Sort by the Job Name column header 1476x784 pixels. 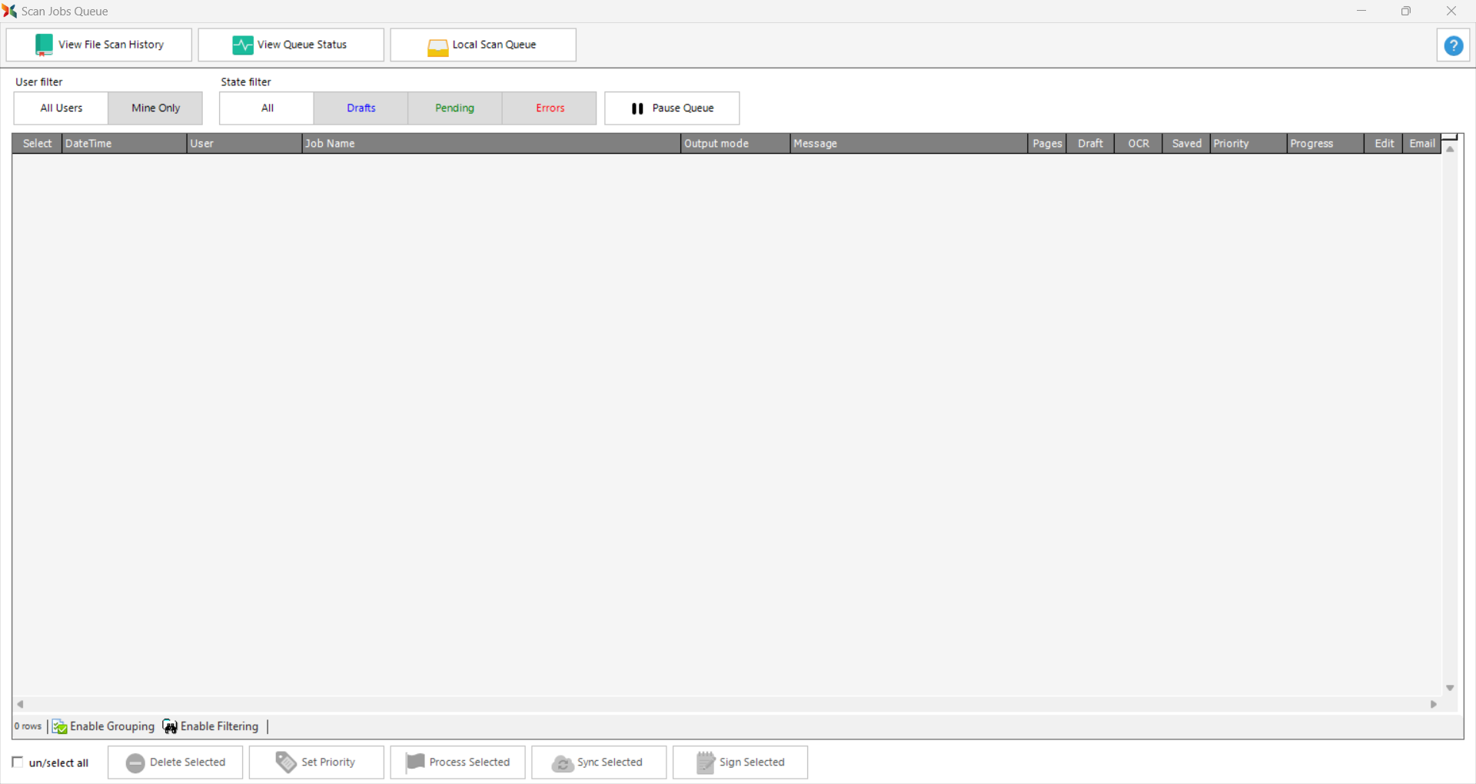[x=490, y=144]
